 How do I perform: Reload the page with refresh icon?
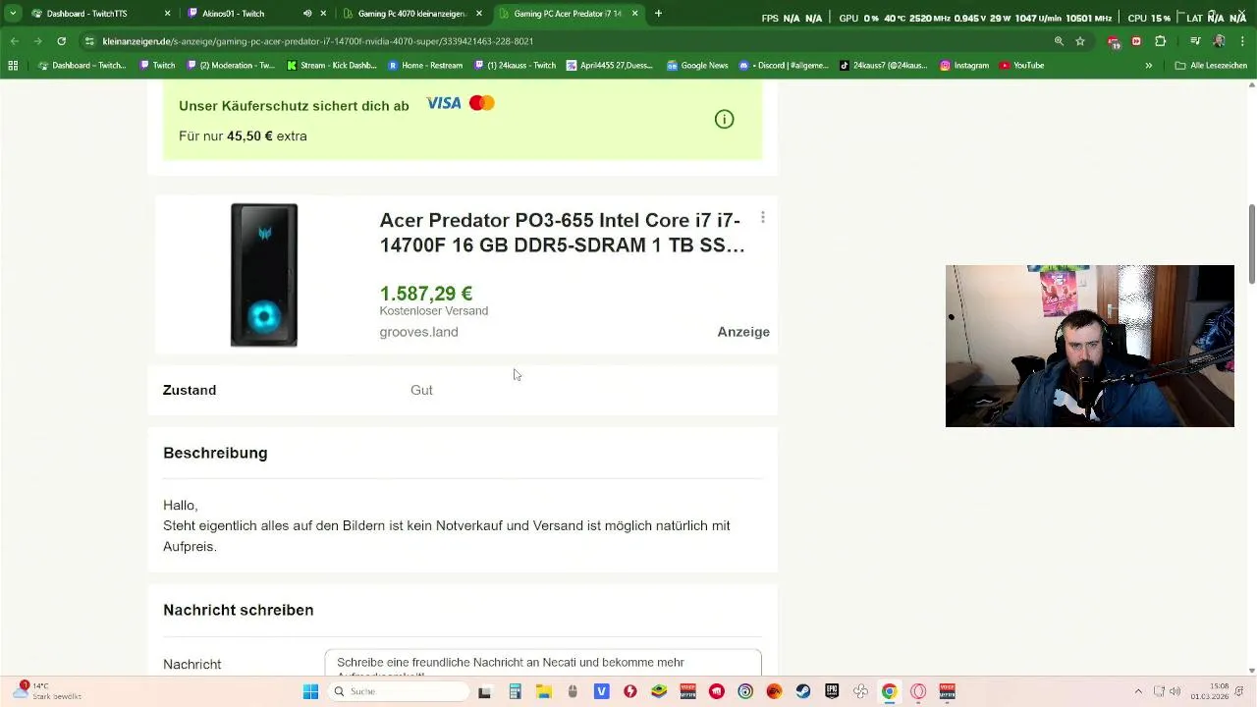(x=61, y=41)
